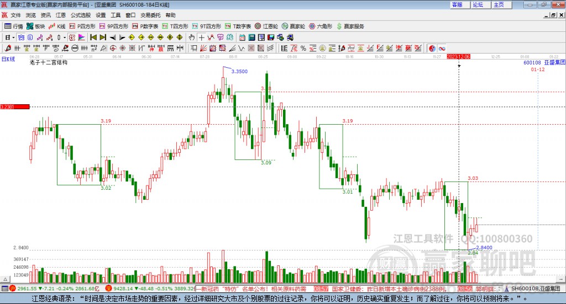Click the status bar grid icon
Screen dimensions: 566x304
[4, 288]
